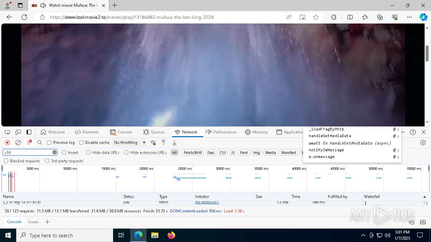Add a new drawer tab with plus

tap(47, 222)
